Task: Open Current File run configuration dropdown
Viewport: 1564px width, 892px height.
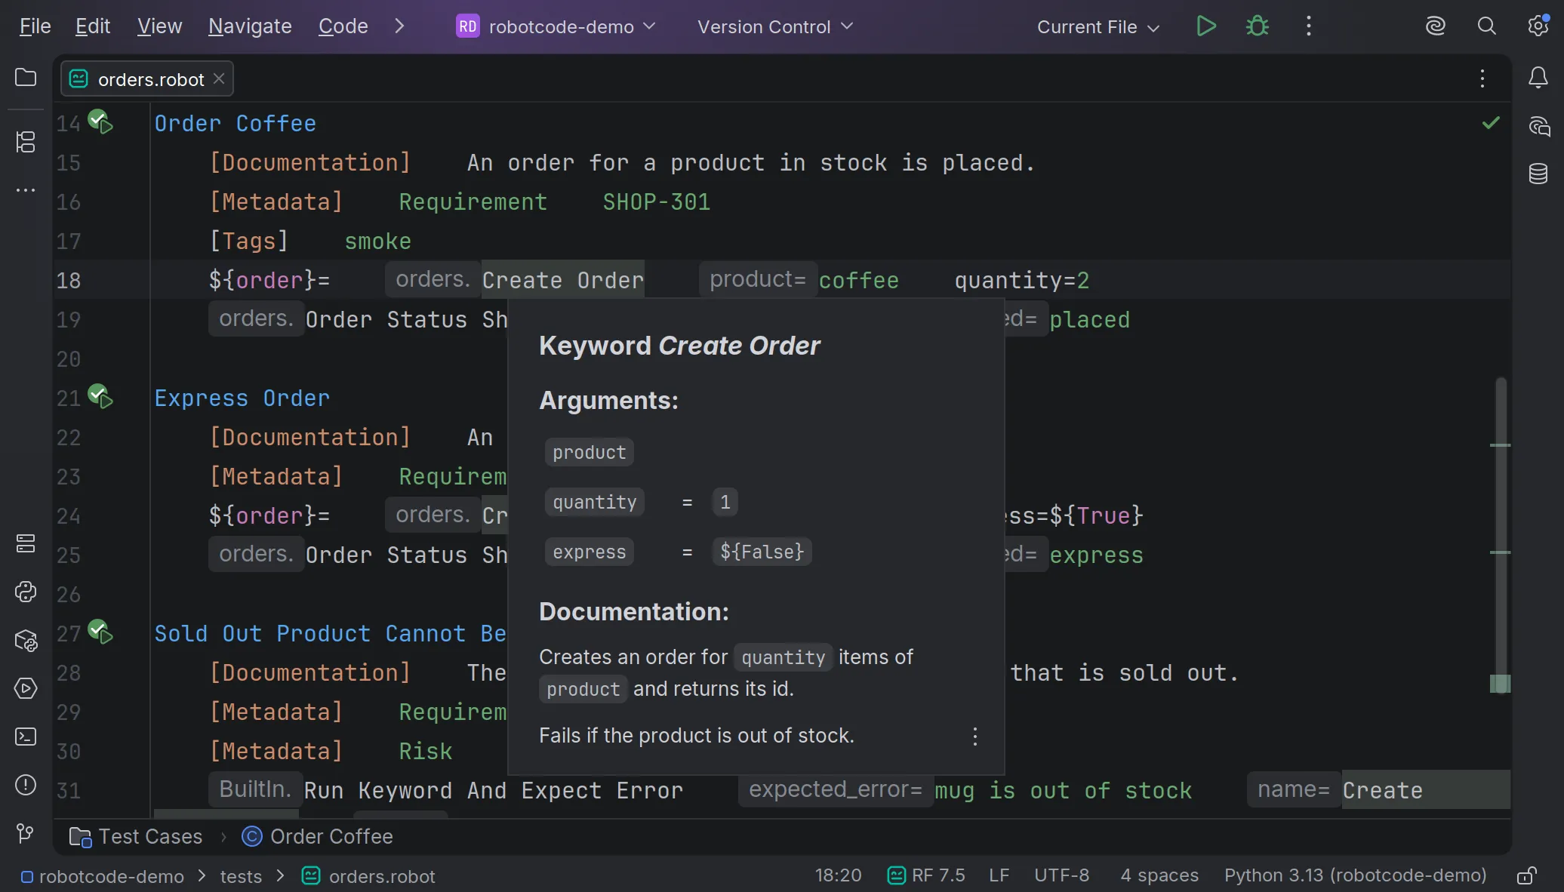Action: 1098,26
